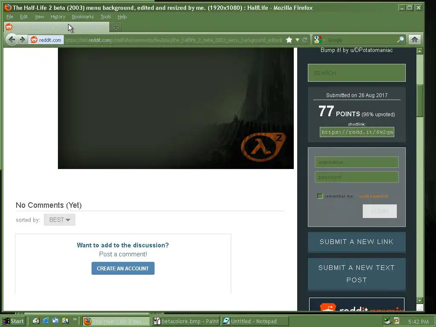Click the Half-Life 2 background image
436x327 pixels.
coord(176,108)
